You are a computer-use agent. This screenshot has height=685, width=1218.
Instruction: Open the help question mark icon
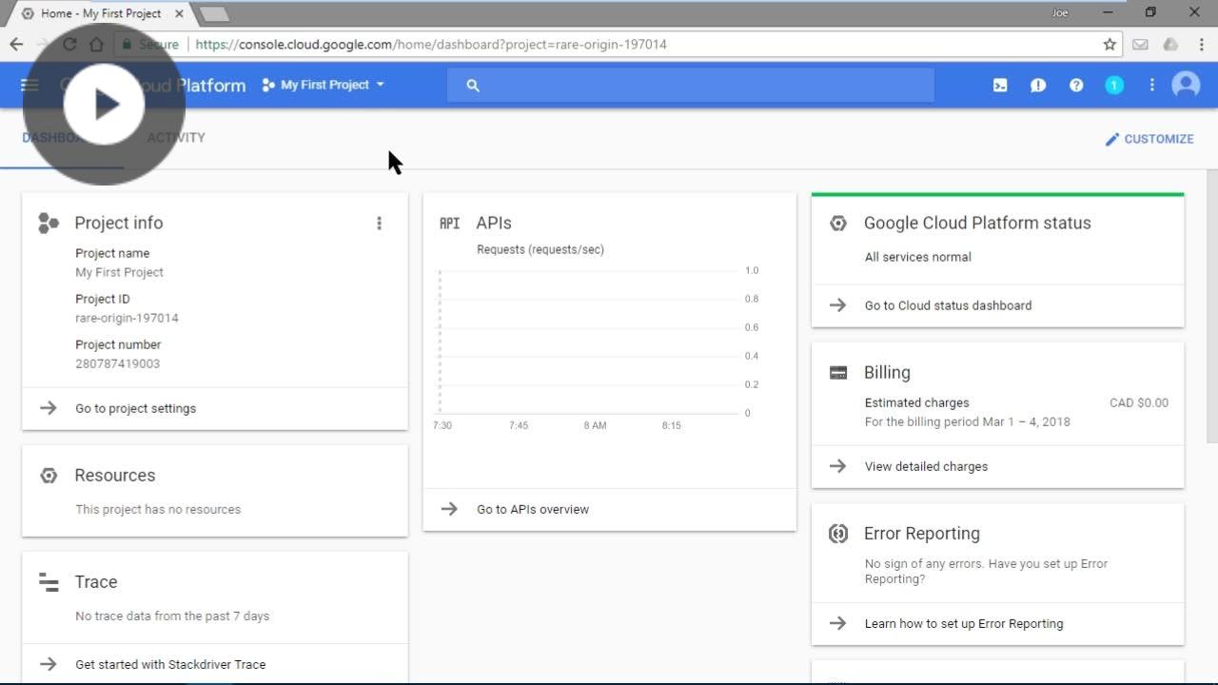pos(1076,85)
